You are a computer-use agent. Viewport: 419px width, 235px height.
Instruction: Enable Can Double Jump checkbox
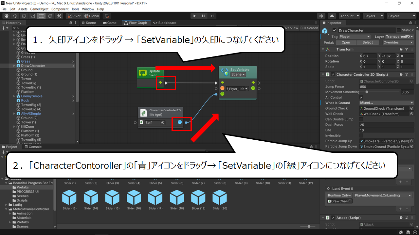(x=361, y=119)
